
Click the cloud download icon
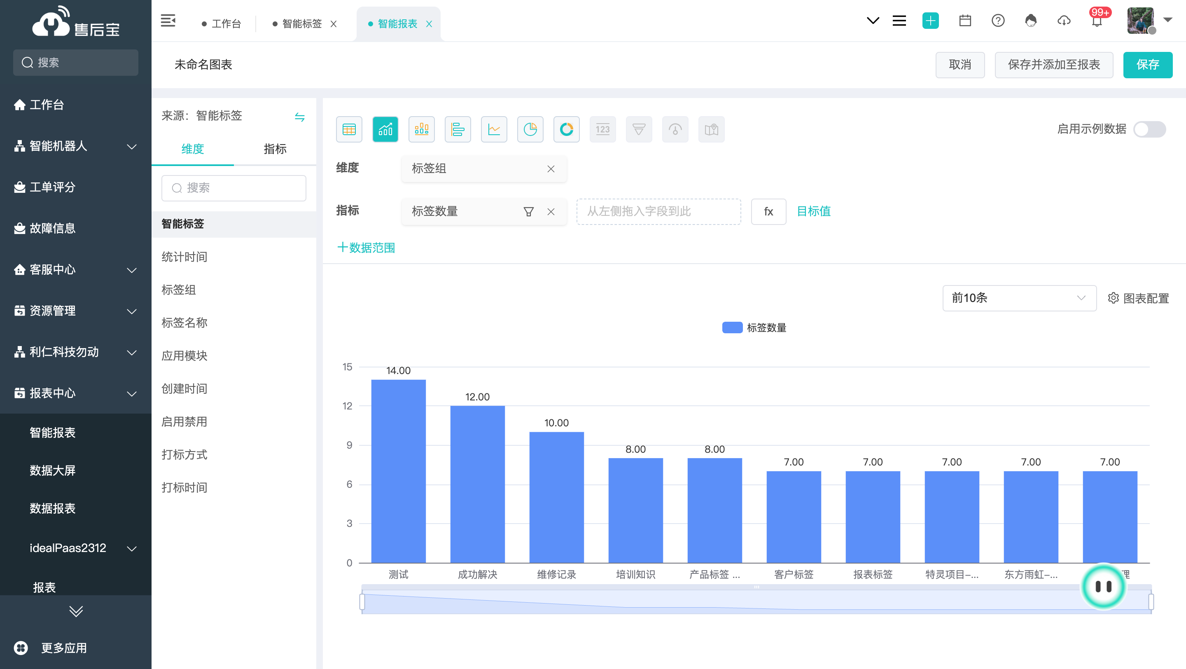(x=1064, y=21)
